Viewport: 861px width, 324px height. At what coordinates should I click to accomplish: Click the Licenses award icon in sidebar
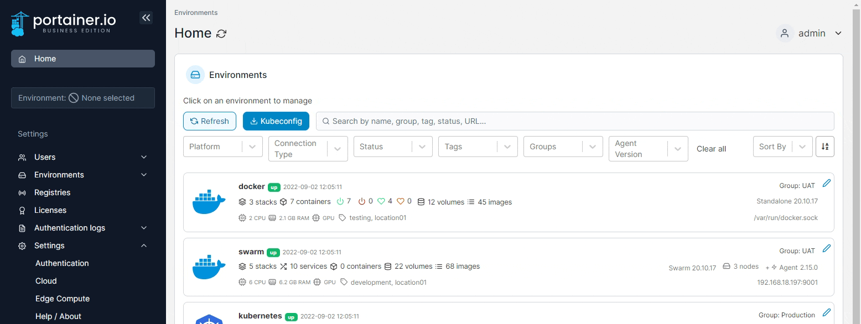22,211
